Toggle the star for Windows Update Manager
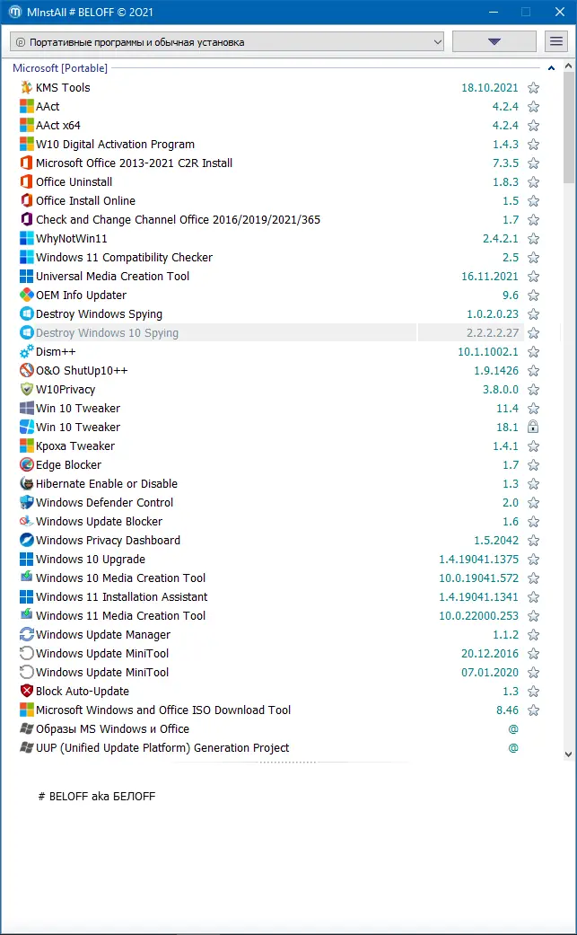 pyautogui.click(x=534, y=634)
